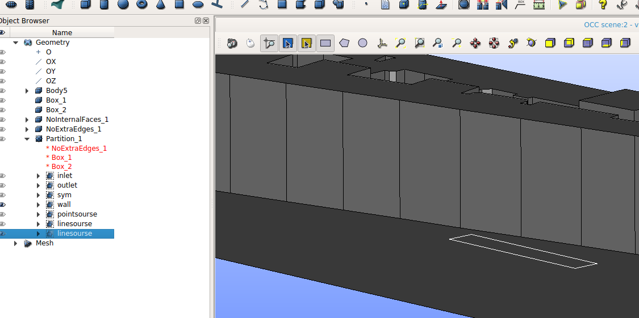This screenshot has width=639, height=318.
Task: Select the circle selection style icon
Action: (362, 43)
